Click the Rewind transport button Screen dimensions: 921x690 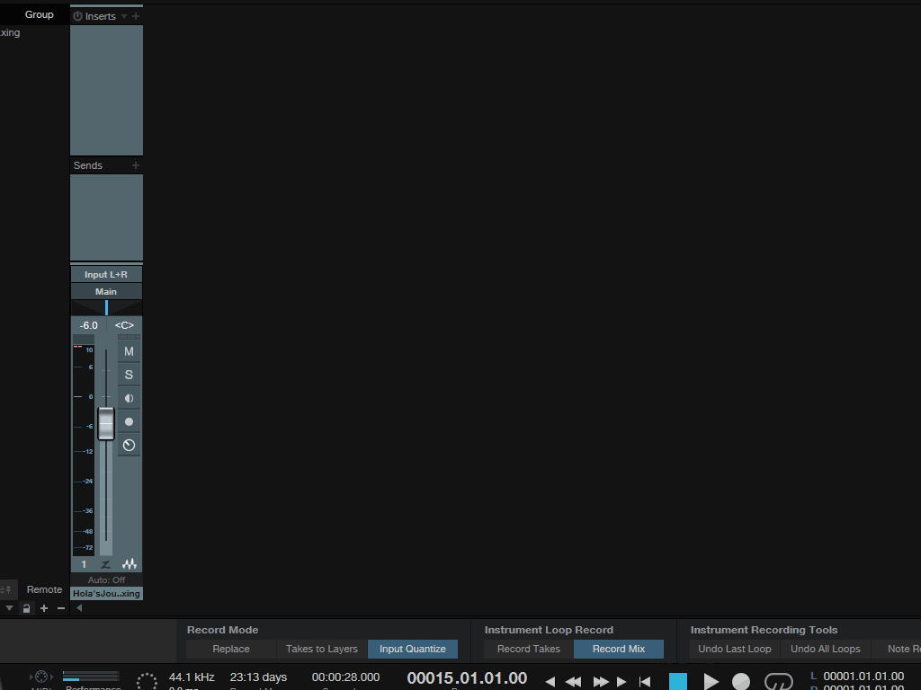[x=573, y=682]
